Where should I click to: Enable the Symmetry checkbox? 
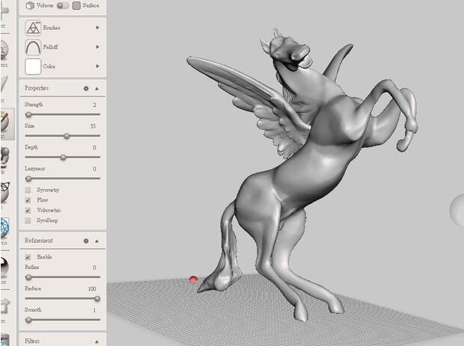[x=28, y=191]
